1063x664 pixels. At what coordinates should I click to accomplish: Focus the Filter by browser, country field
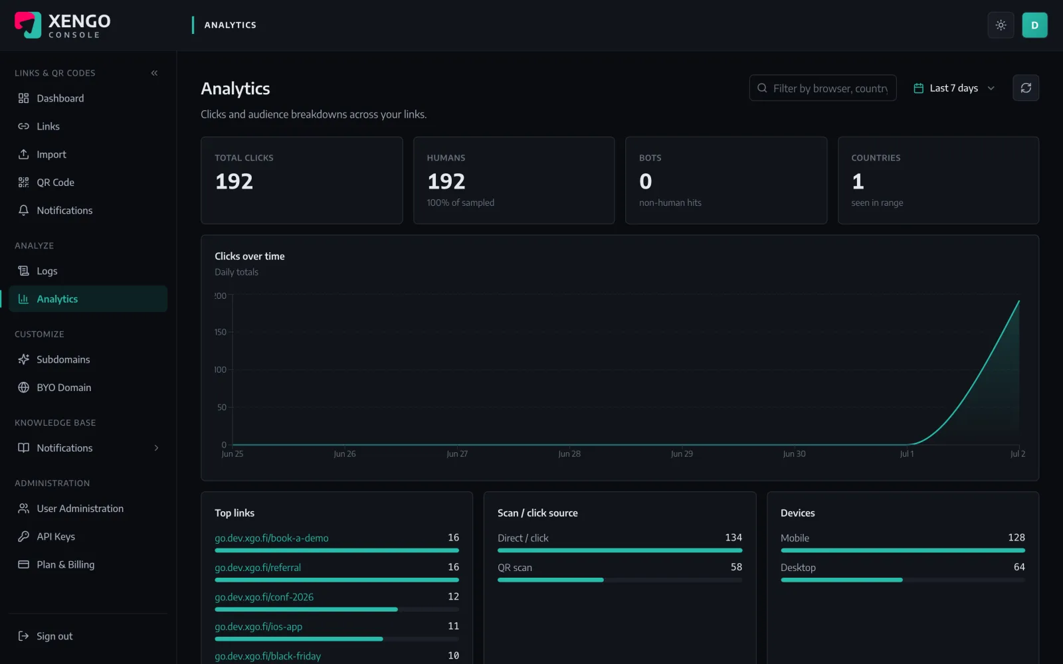pos(822,88)
